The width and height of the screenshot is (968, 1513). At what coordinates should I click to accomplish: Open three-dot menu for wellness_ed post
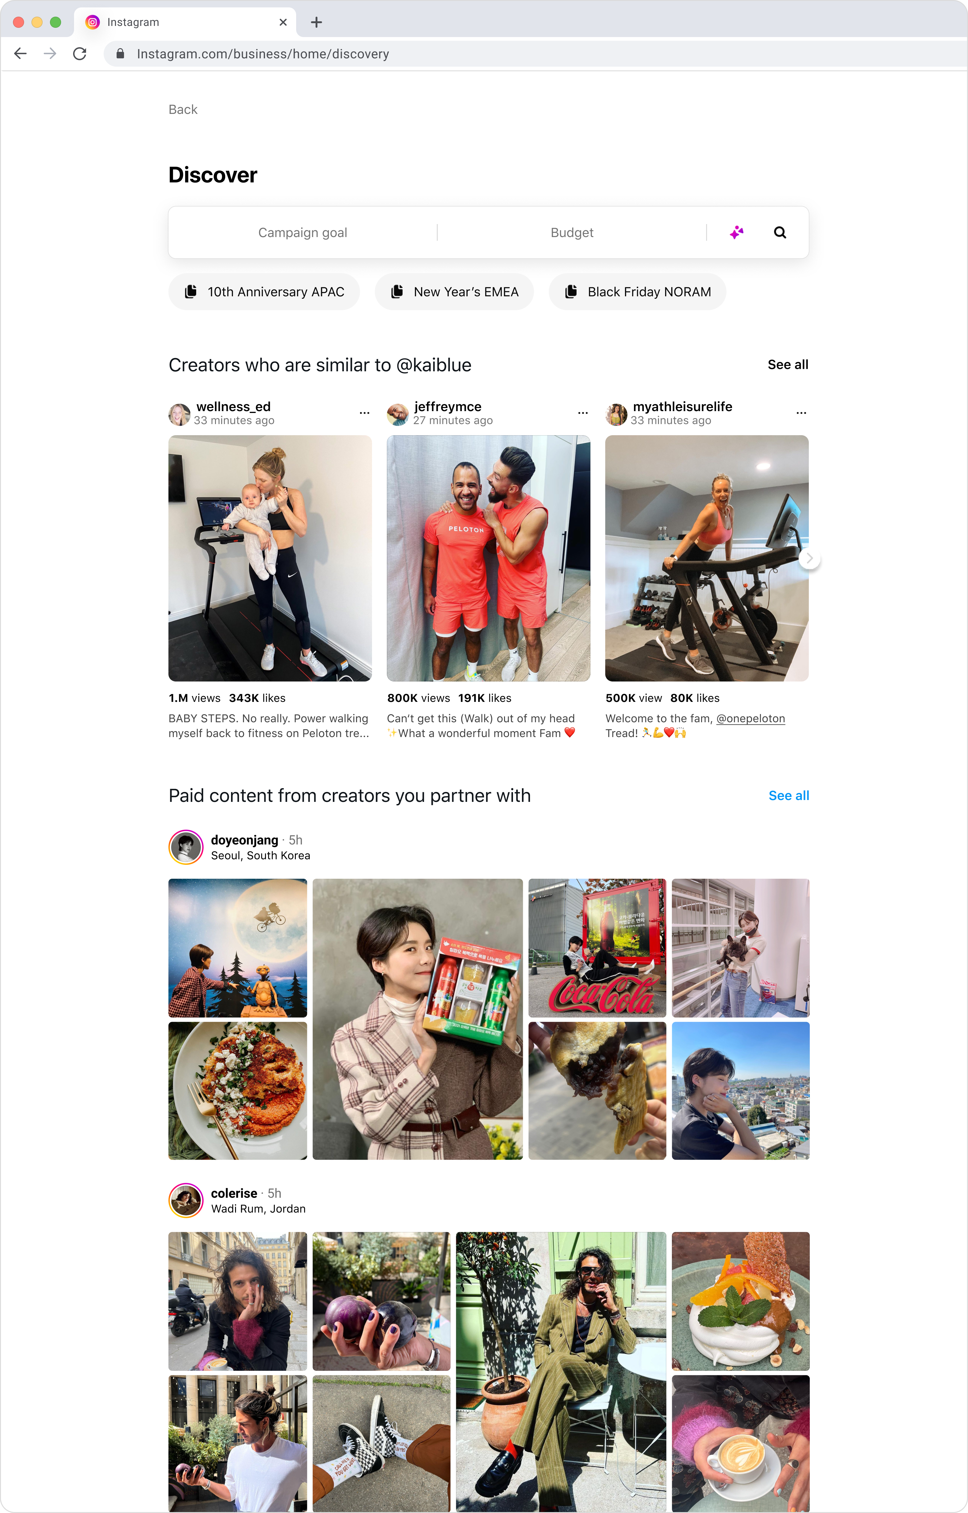point(365,413)
